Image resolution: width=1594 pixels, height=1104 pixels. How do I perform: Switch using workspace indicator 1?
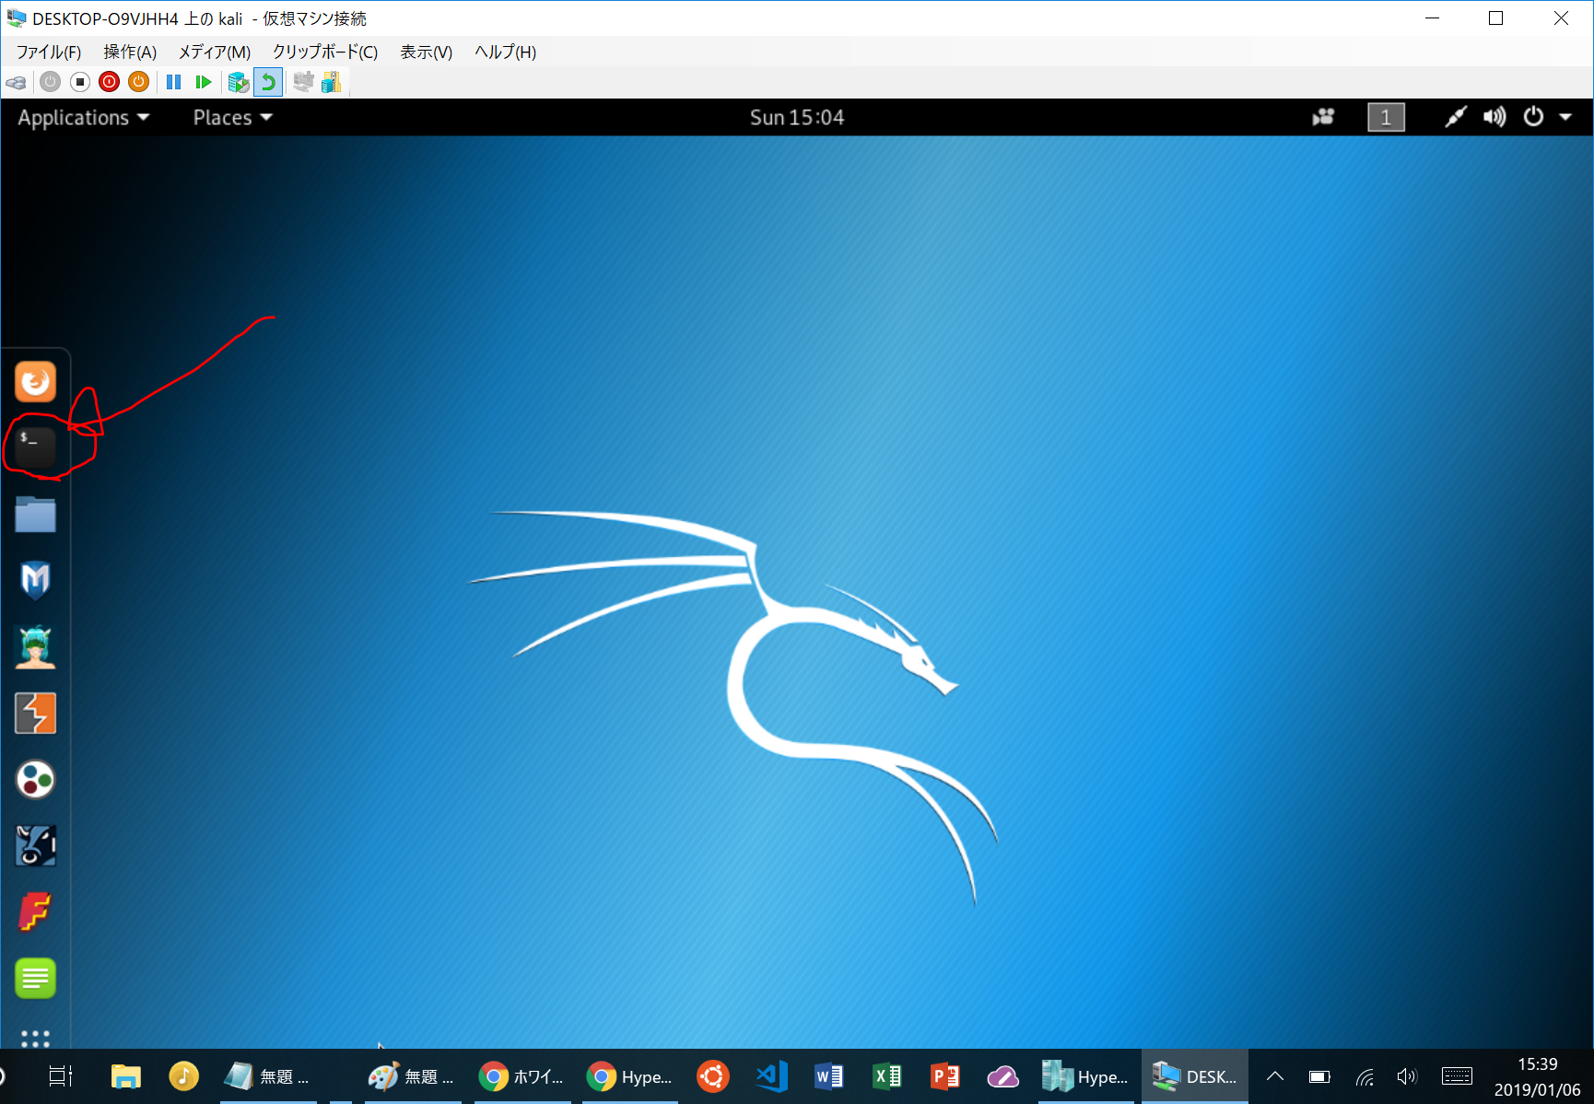1386,118
